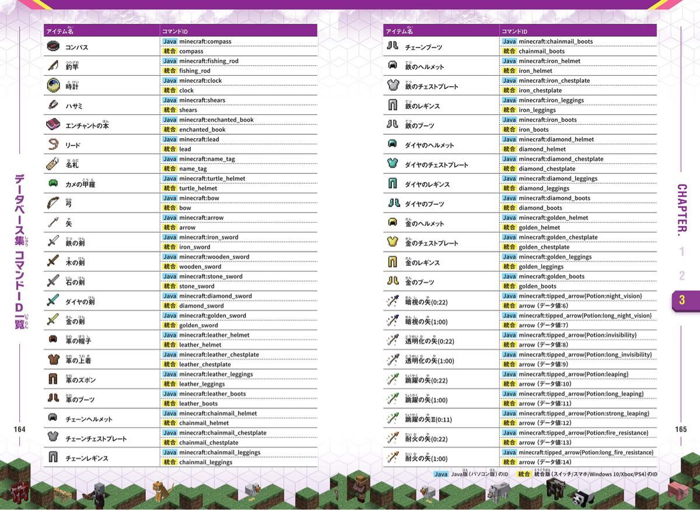700x510 pixels.
Task: Click the 統合 ID chainmail_leggings
Action: click(x=206, y=462)
